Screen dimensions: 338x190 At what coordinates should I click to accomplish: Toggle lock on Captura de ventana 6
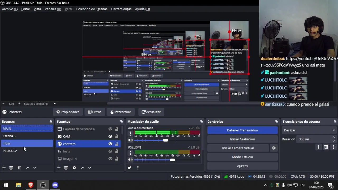117,129
